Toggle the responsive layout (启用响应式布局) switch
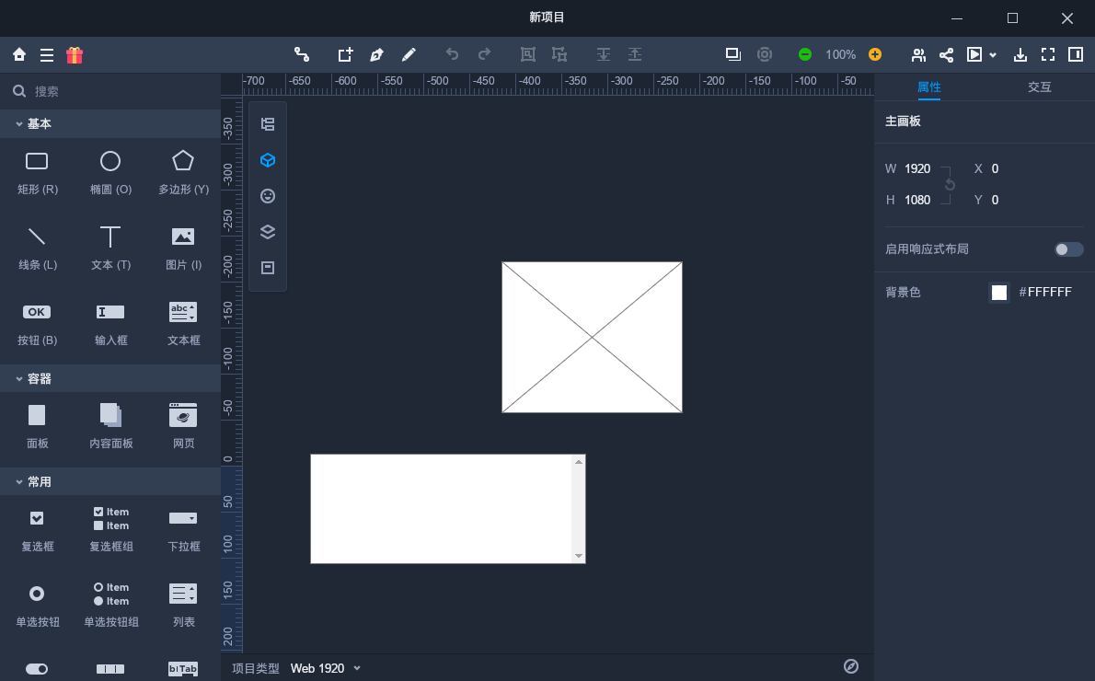 [x=1068, y=249]
